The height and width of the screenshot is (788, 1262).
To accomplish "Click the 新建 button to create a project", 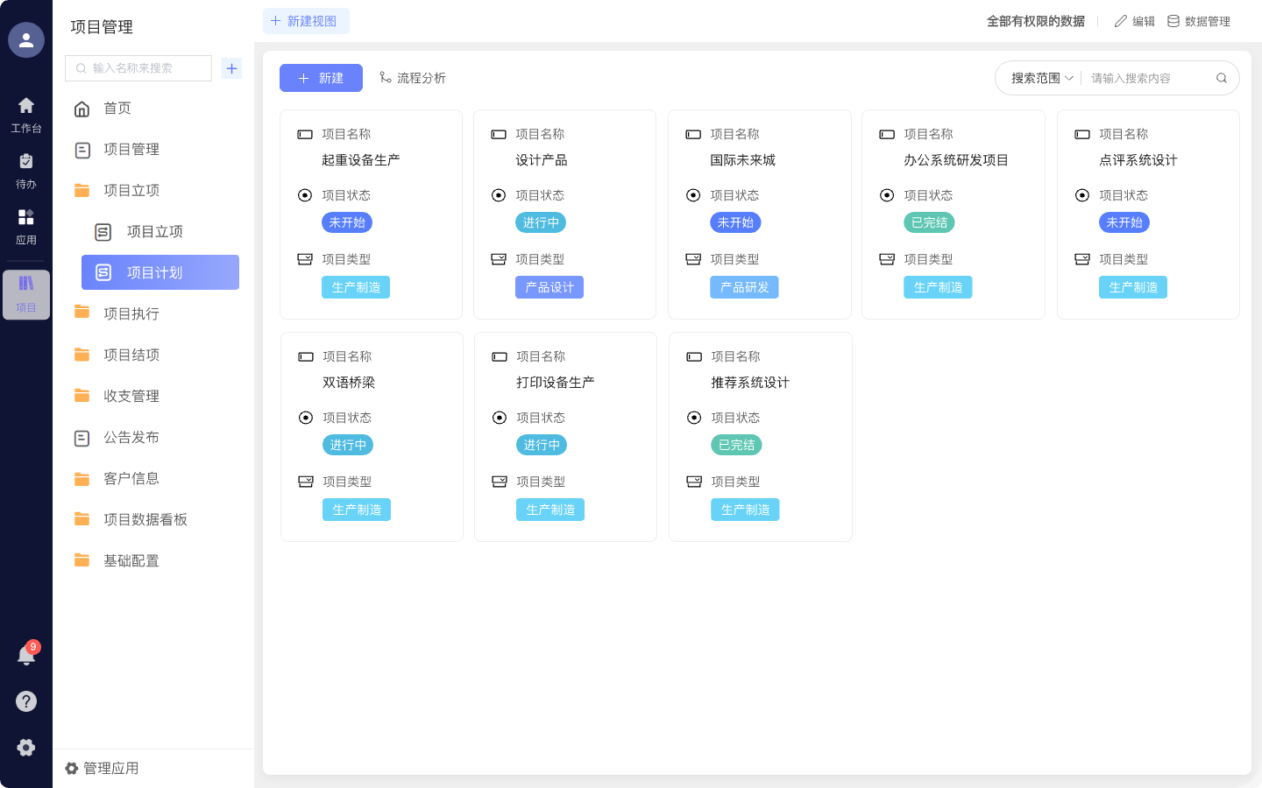I will pyautogui.click(x=321, y=78).
